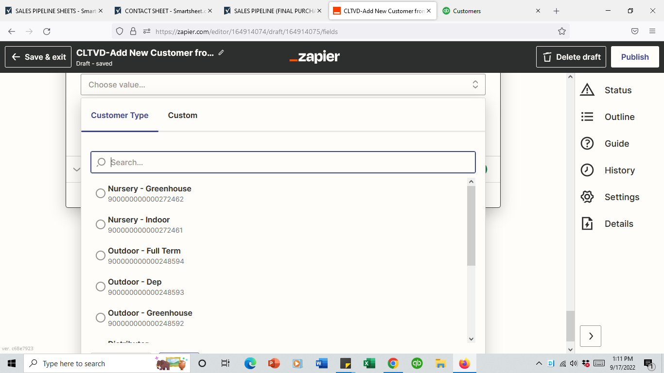Viewport: 664px width, 373px height.
Task: Open the Details file icon
Action: click(x=587, y=223)
